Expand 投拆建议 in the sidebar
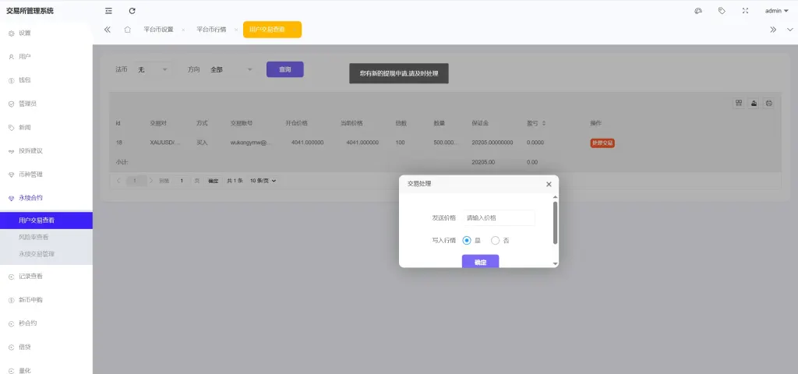Image resolution: width=798 pixels, height=374 pixels. 46,151
